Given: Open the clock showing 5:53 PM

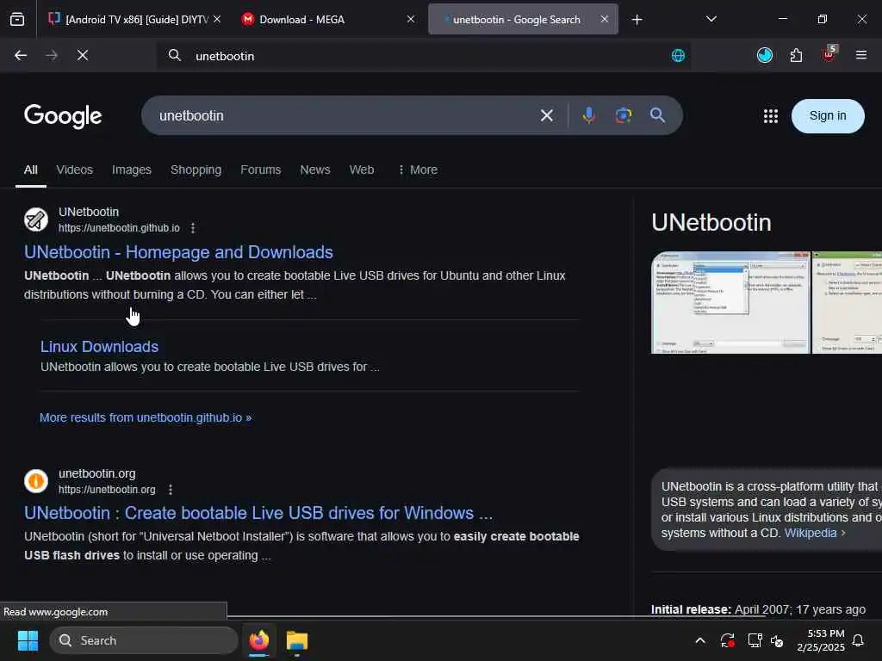Looking at the screenshot, I should click(821, 640).
